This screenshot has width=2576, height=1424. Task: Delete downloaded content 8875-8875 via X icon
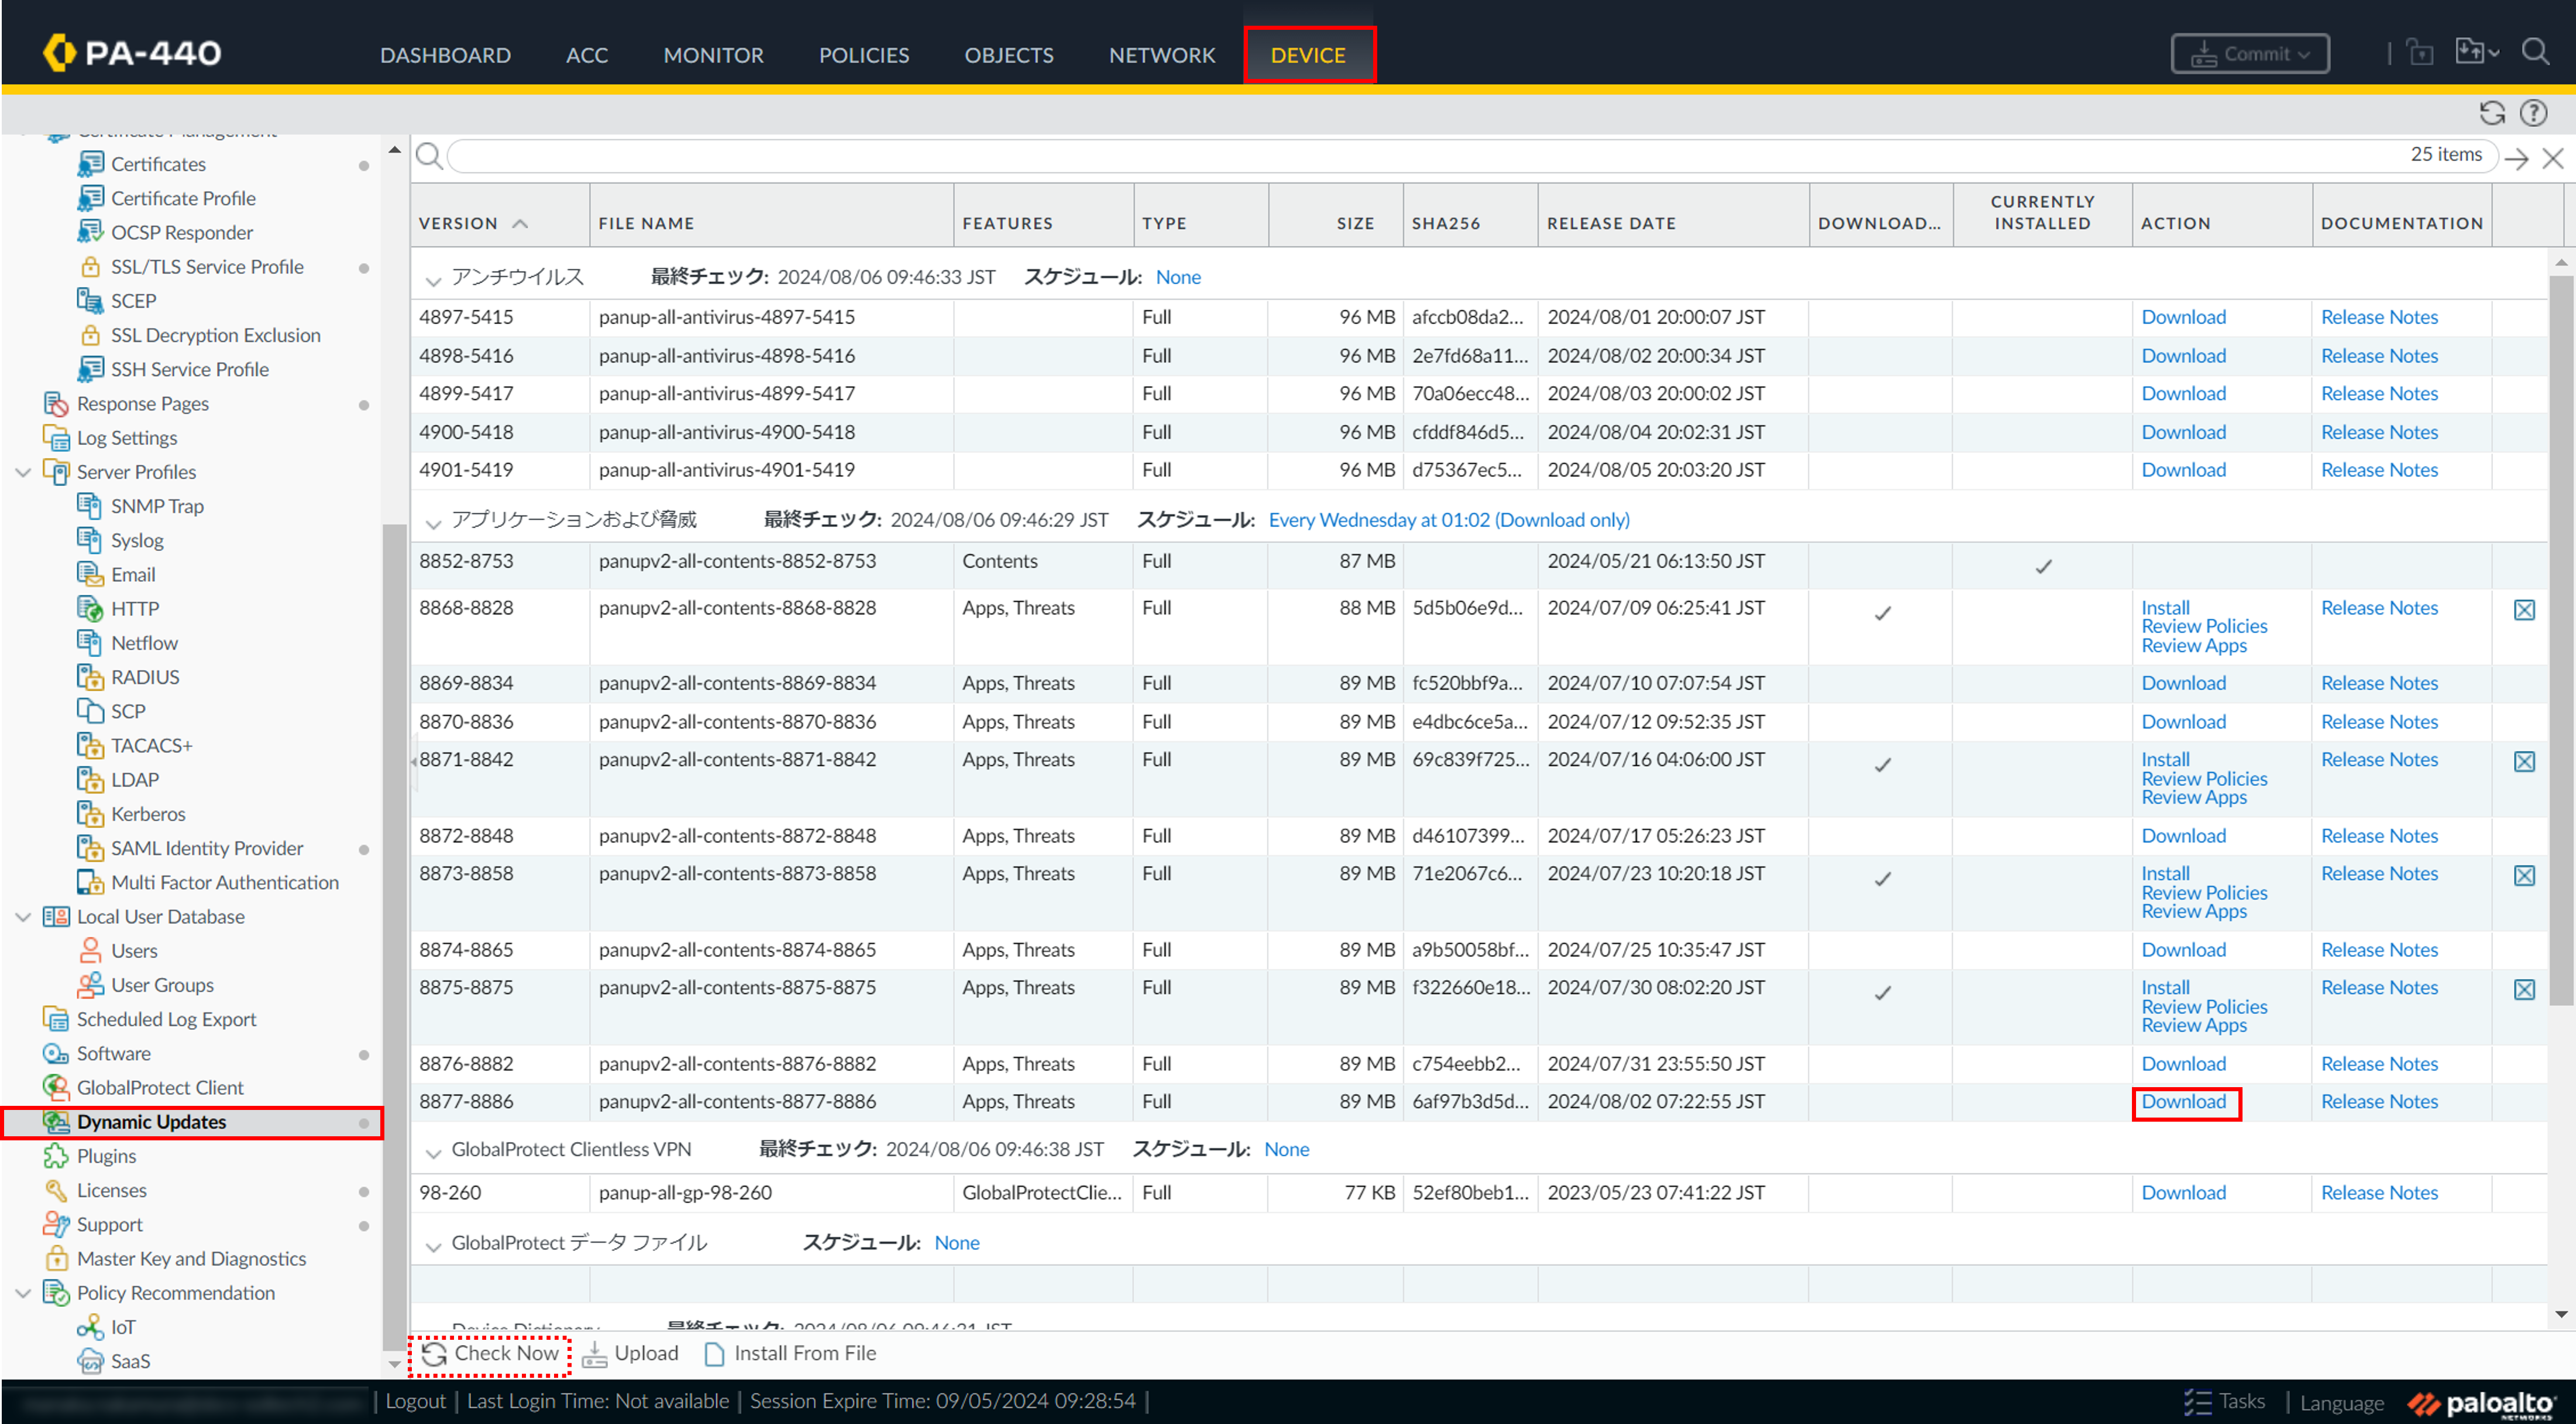point(2523,989)
